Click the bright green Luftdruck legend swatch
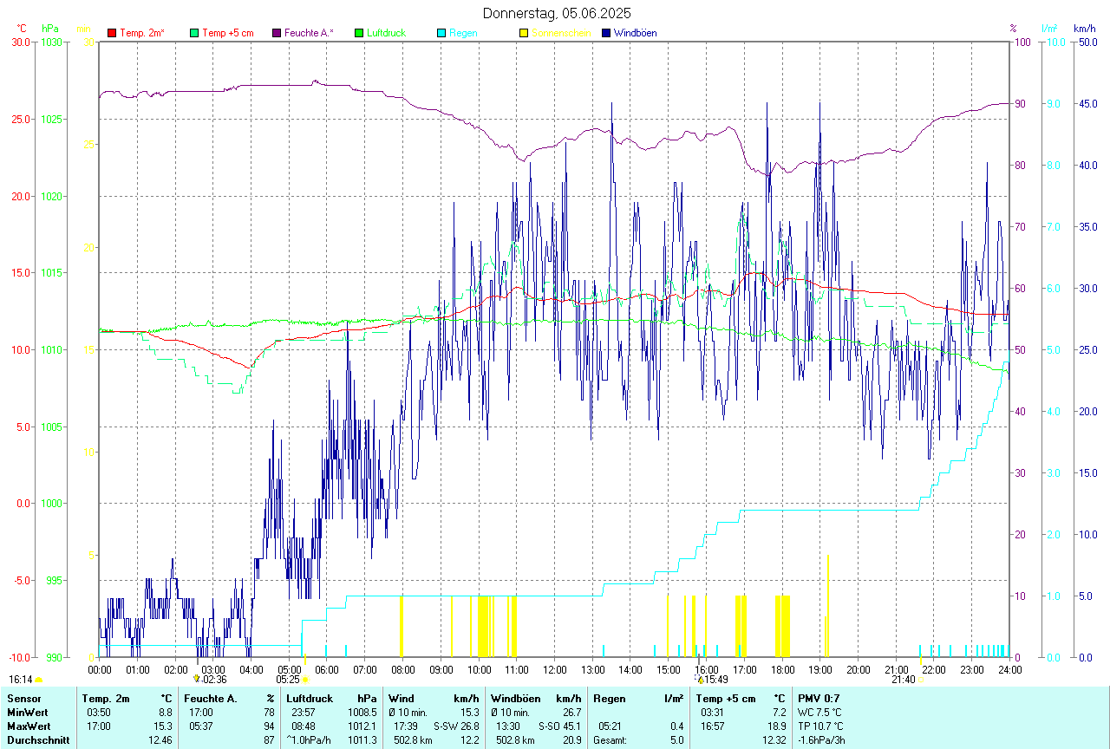The image size is (1110, 749). click(359, 33)
